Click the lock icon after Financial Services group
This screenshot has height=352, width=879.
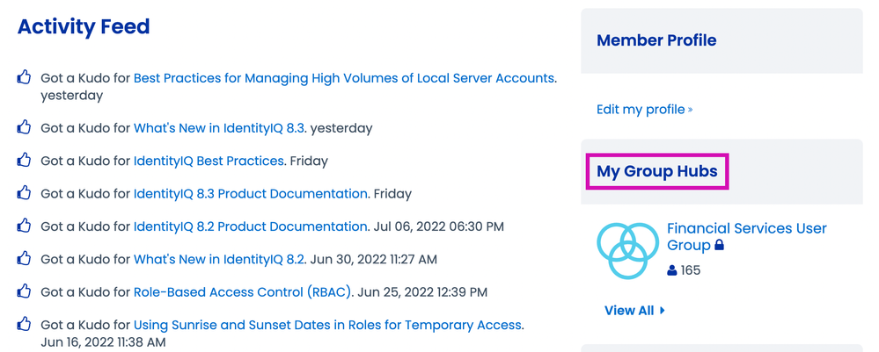click(x=720, y=246)
